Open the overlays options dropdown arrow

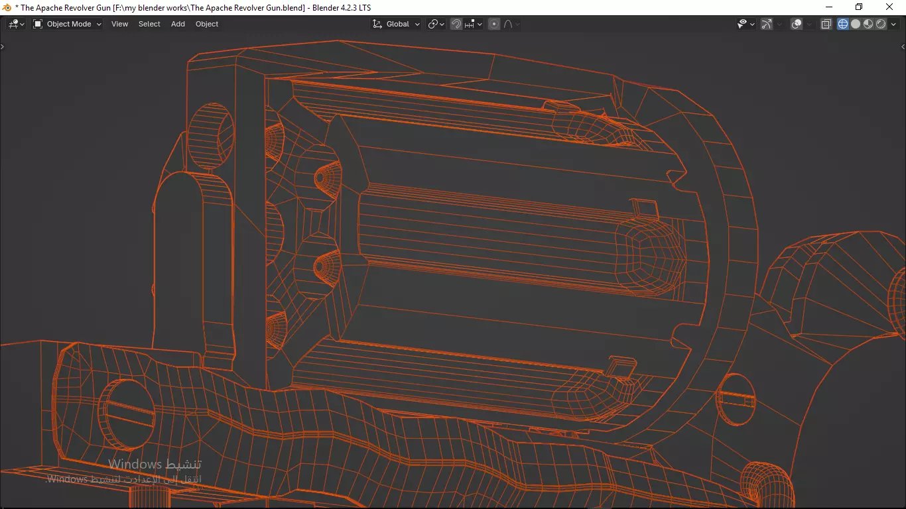point(809,24)
